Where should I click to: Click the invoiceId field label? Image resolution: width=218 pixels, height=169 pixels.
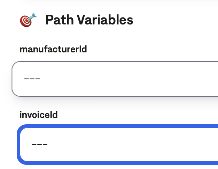point(39,115)
